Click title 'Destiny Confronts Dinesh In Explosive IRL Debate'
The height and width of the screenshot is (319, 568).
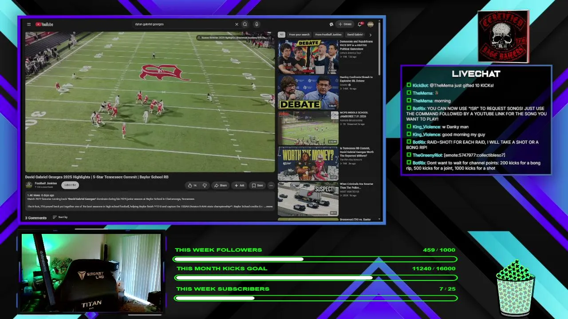(x=356, y=79)
